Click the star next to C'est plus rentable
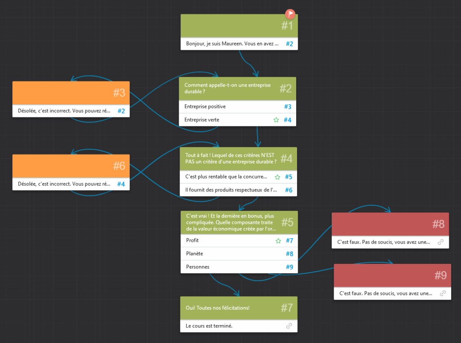461x343 pixels. click(278, 177)
